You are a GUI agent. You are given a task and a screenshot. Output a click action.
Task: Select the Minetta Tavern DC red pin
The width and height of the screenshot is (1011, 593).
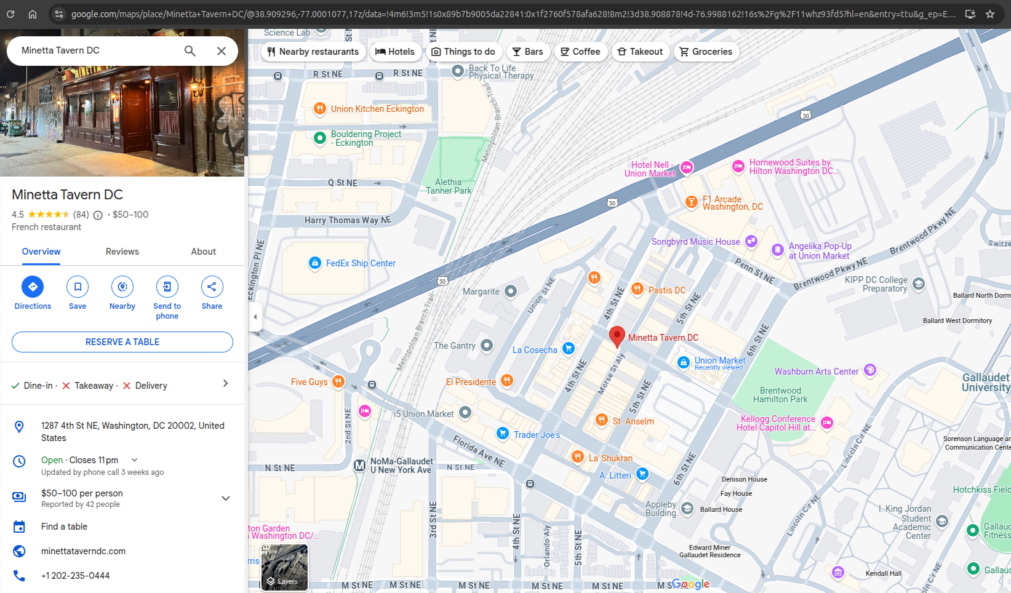click(x=617, y=336)
